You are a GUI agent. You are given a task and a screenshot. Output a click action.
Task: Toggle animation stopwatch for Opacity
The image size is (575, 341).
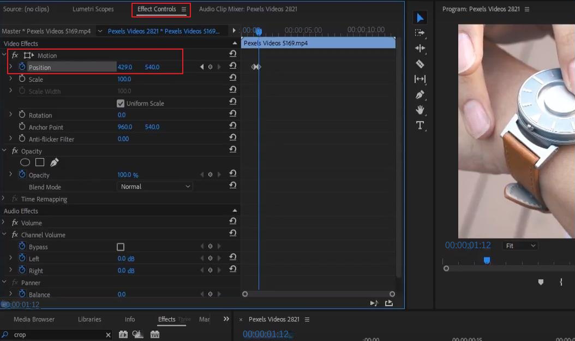point(22,175)
